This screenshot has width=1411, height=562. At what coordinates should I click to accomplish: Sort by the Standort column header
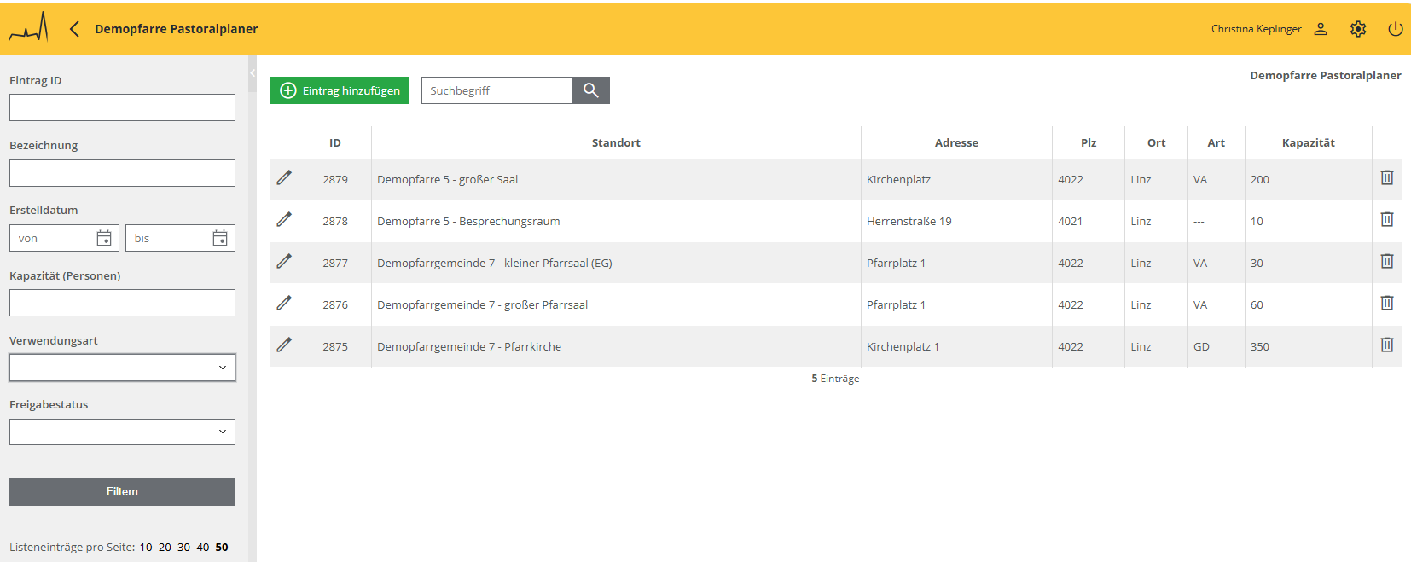coord(616,142)
